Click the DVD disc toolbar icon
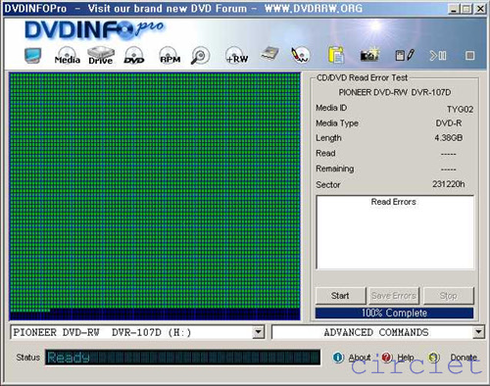 (x=134, y=55)
